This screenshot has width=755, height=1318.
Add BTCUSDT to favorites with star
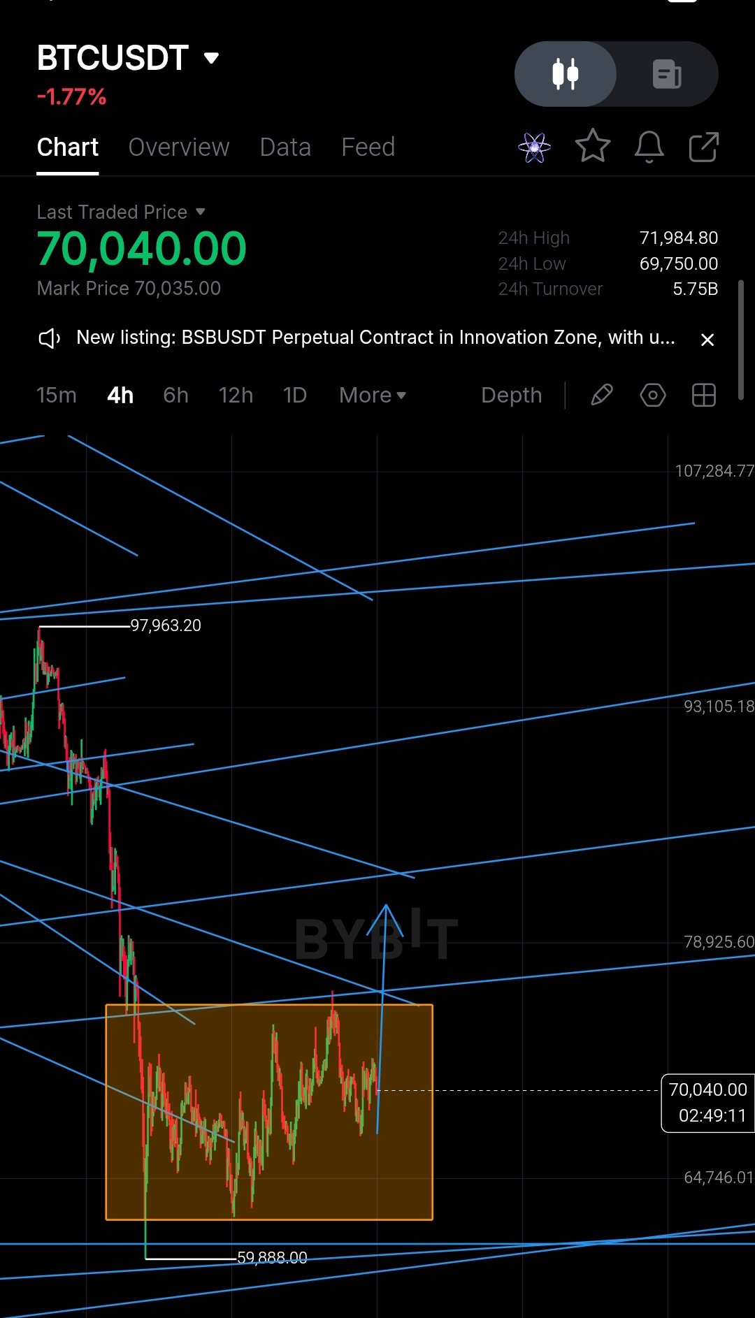click(x=593, y=146)
